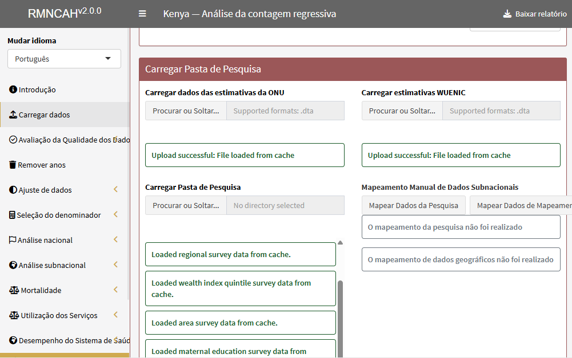Click 'Loaded regional survey data from cache.' message
The image size is (572, 358).
tap(241, 254)
